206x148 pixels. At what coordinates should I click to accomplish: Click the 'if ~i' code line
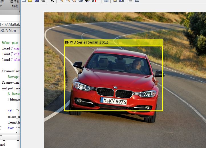pos(14,111)
